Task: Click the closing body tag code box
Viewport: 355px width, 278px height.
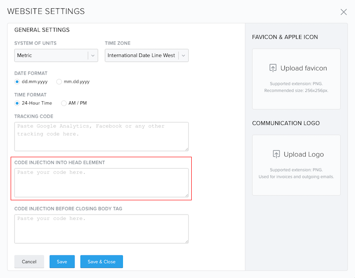Action: (x=102, y=229)
